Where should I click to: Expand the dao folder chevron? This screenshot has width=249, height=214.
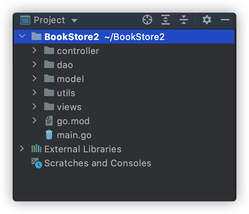tap(34, 64)
